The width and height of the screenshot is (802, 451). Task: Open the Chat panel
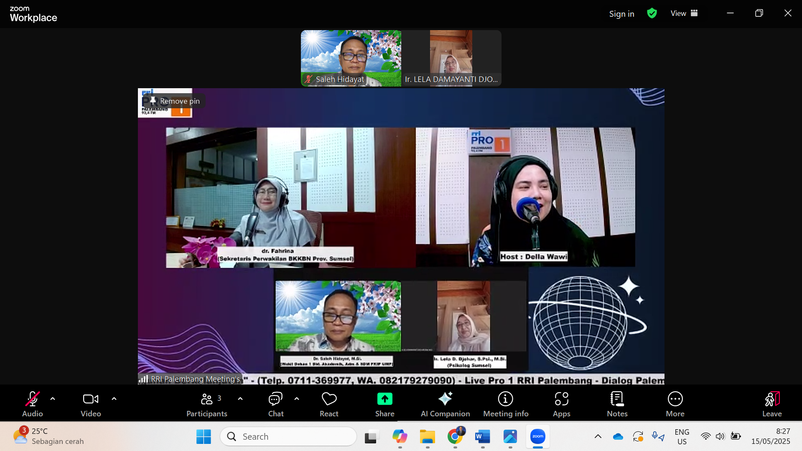[x=275, y=404]
